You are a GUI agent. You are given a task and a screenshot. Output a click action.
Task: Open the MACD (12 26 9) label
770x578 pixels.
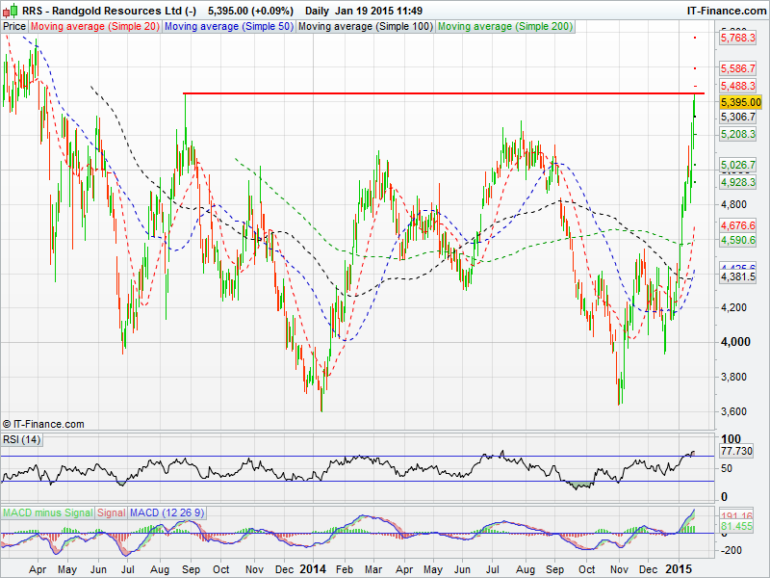pyautogui.click(x=167, y=512)
